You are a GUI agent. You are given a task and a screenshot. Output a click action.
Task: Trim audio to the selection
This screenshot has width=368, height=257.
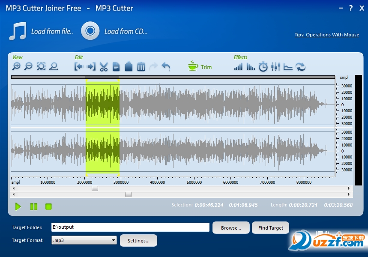[200, 66]
